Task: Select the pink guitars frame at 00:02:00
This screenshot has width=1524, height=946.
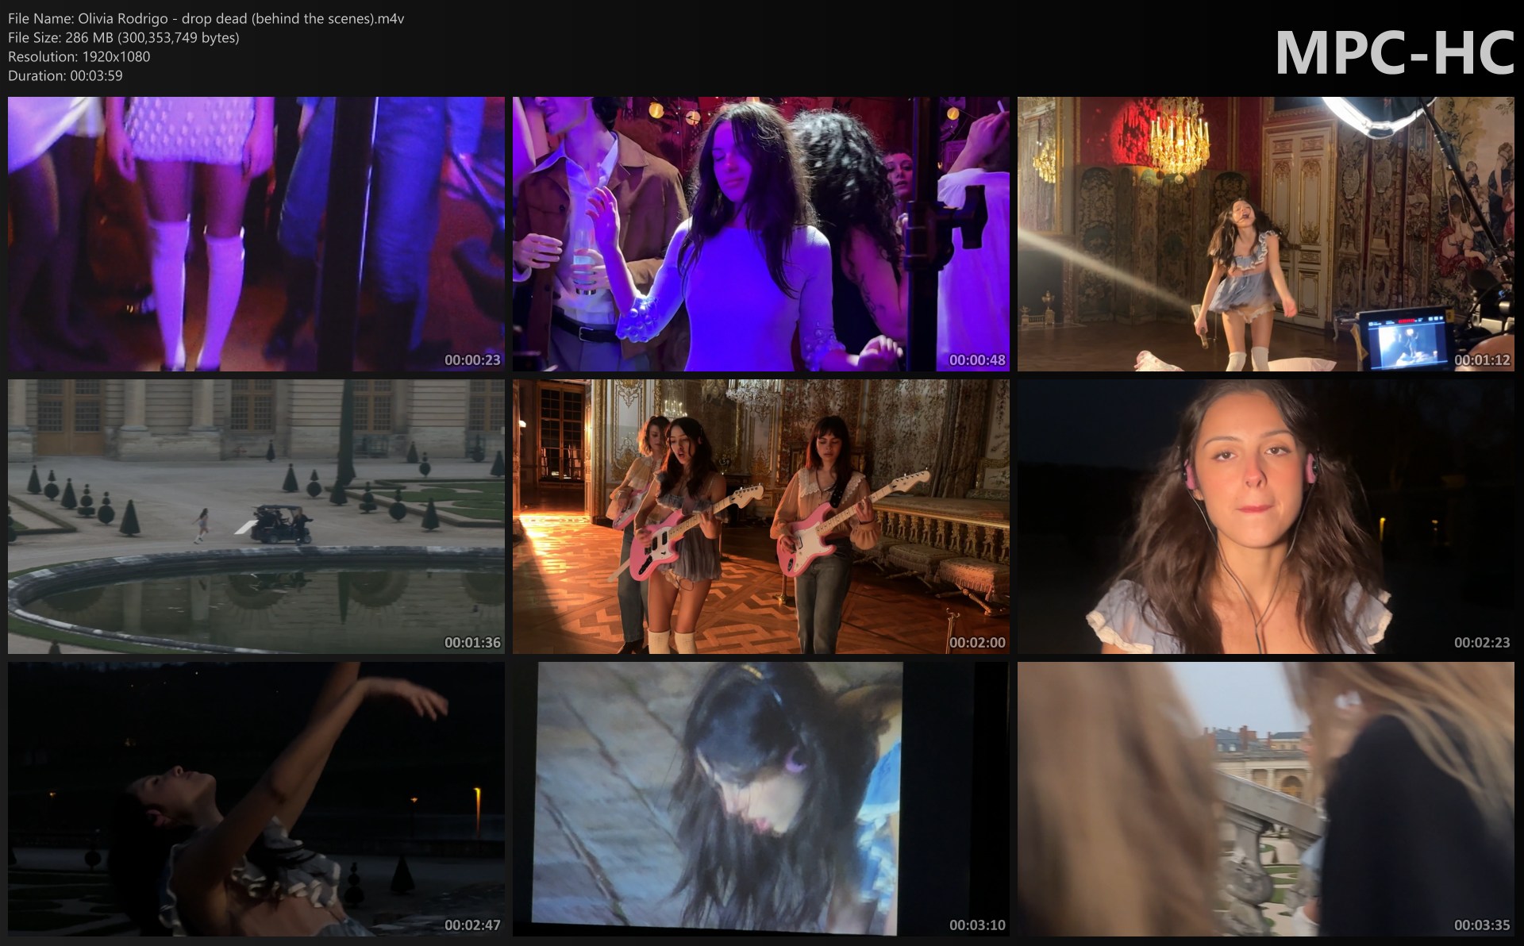Action: coord(761,517)
